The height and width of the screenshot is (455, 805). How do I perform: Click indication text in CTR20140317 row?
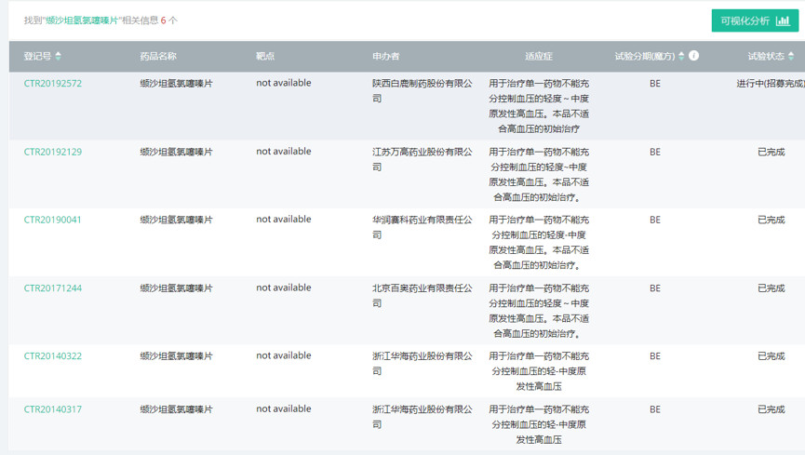coord(539,424)
